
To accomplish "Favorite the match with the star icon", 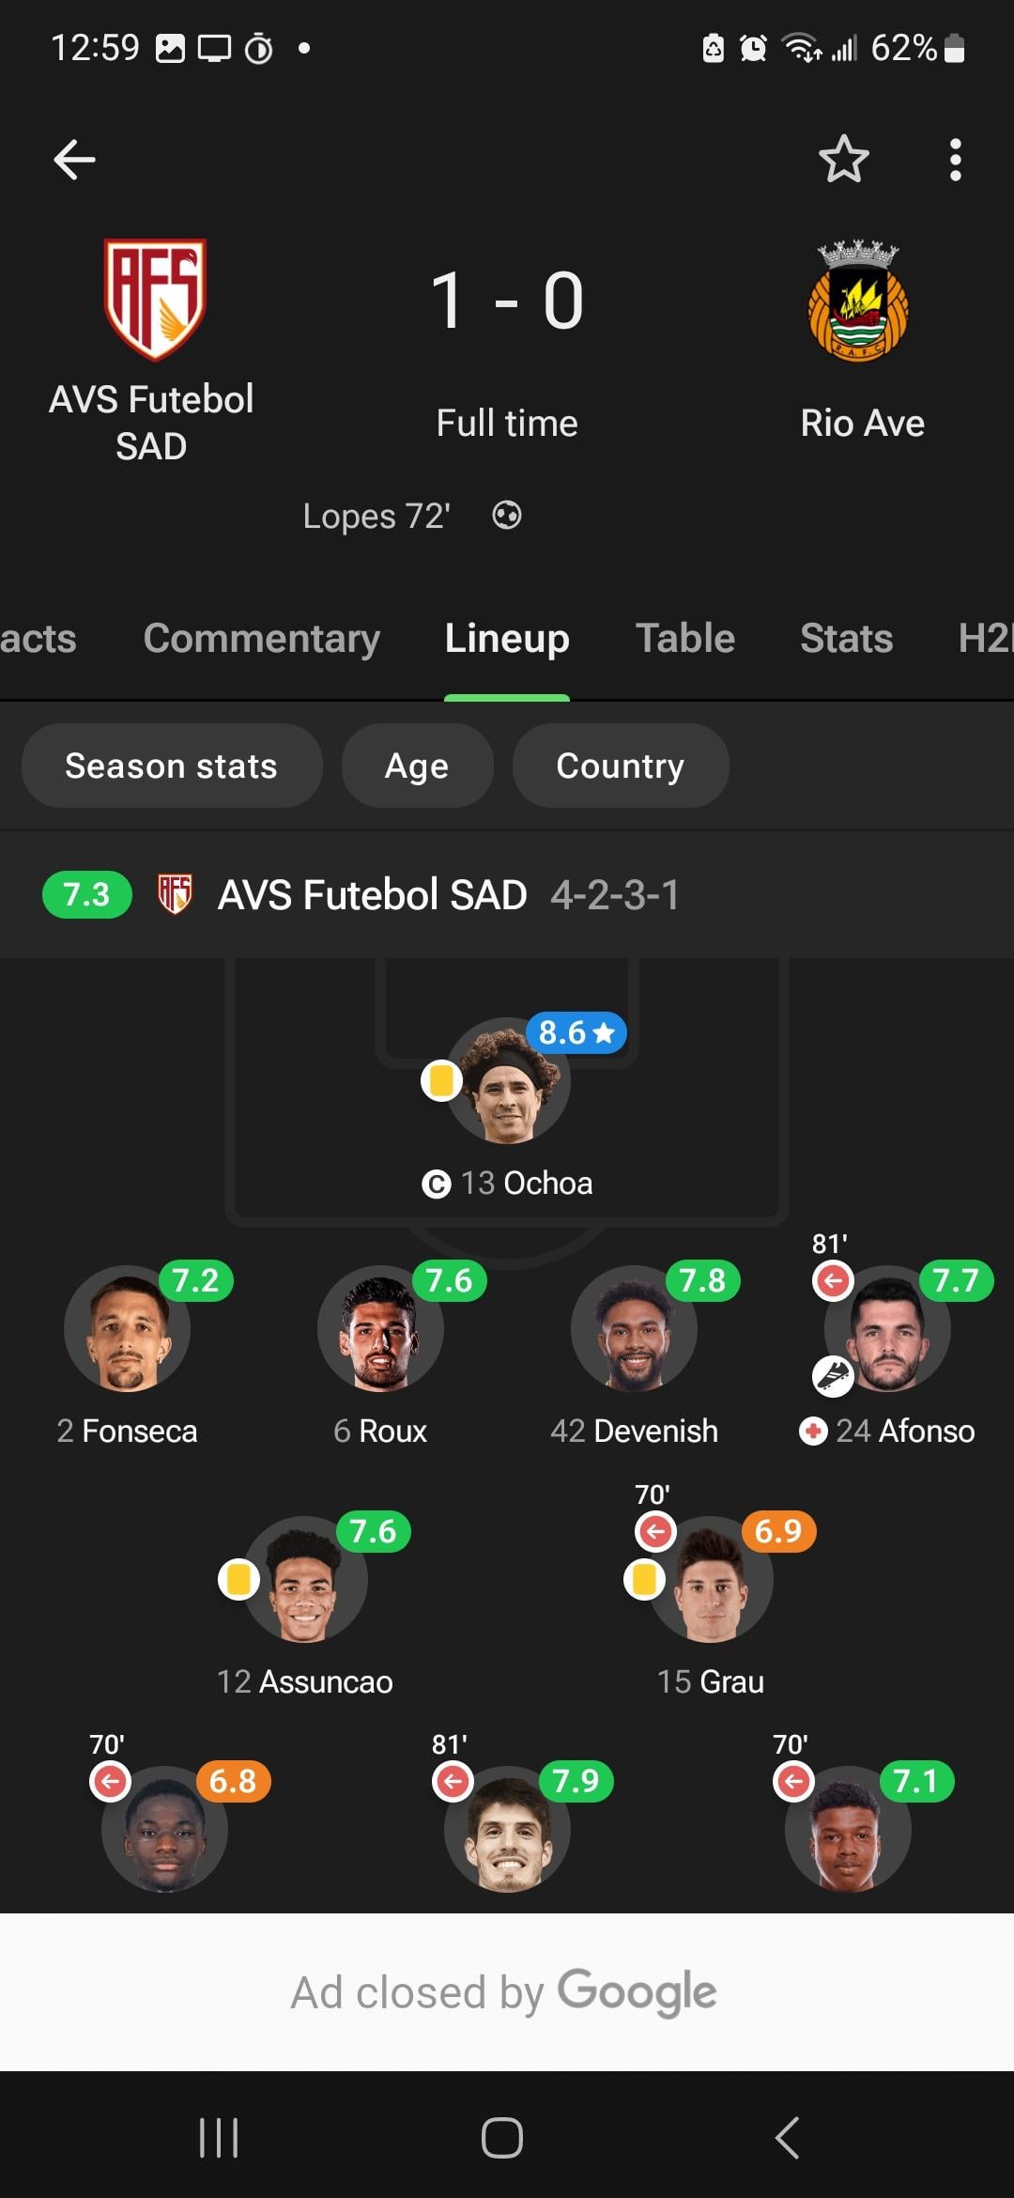I will pyautogui.click(x=843, y=159).
